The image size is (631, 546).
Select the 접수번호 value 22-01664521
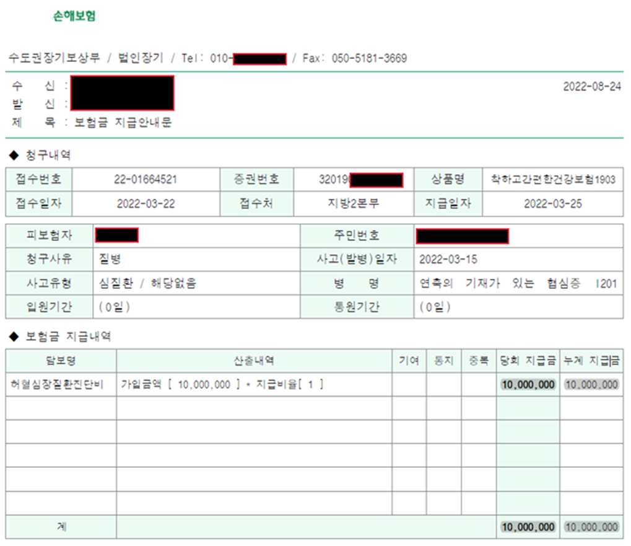[146, 180]
